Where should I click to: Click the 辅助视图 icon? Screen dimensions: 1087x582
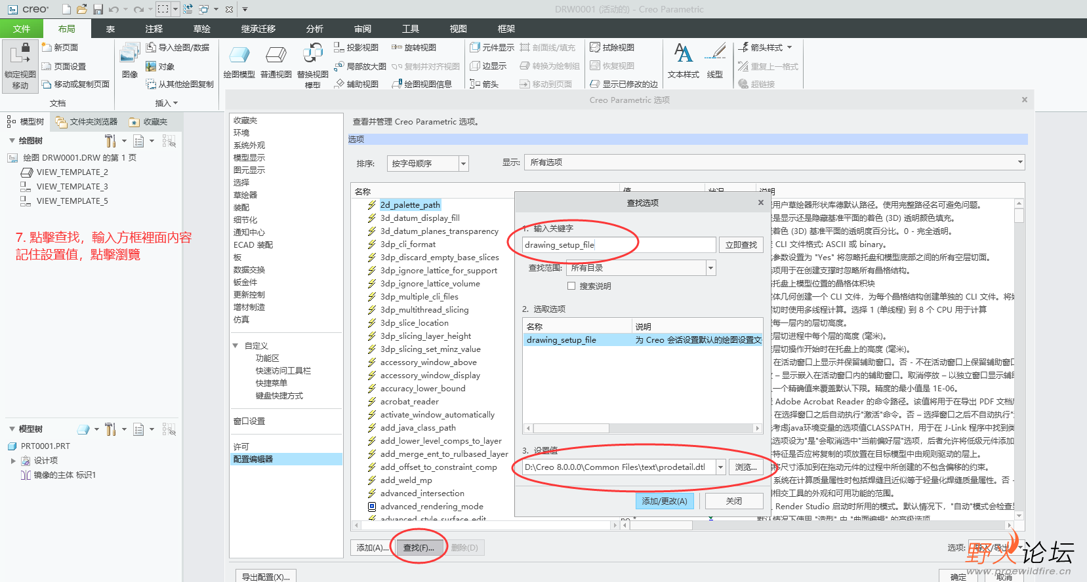[338, 84]
